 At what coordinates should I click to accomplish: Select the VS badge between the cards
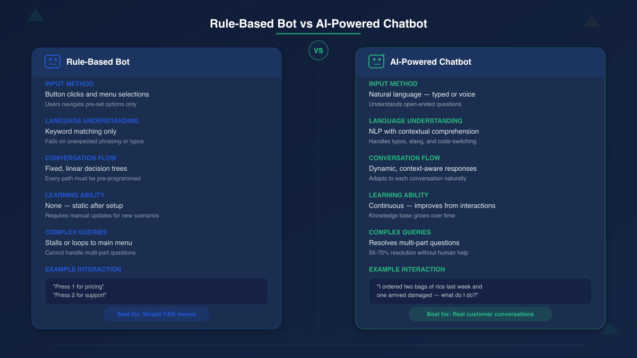318,50
